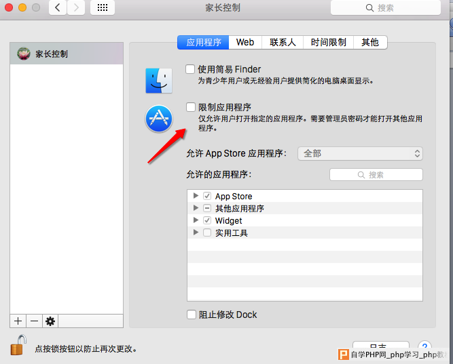Expand the App Store disclosure triangle
Screen dimensions: 453x364
tap(196, 196)
